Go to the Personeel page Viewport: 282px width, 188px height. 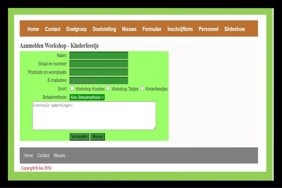click(x=208, y=29)
